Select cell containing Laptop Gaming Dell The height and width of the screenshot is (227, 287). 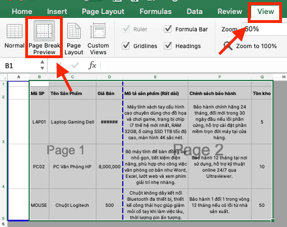pos(72,122)
